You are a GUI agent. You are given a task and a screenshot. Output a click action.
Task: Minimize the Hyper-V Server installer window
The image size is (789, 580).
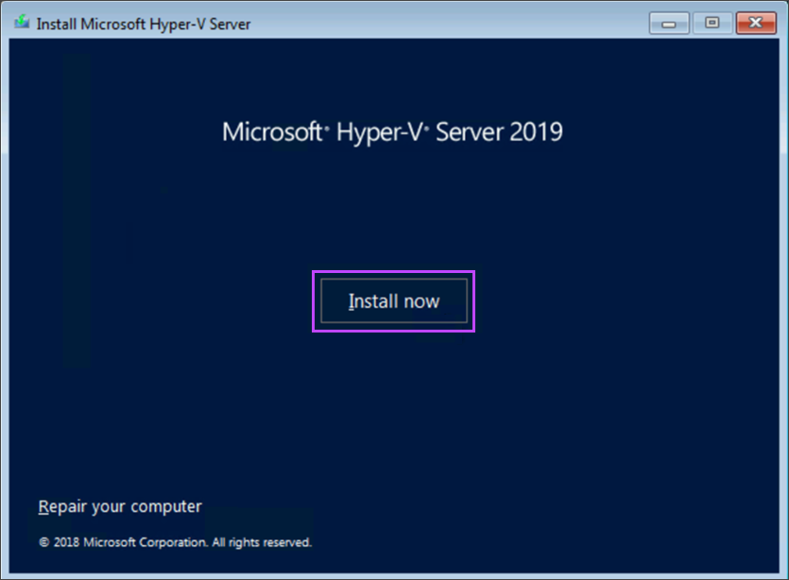(669, 24)
